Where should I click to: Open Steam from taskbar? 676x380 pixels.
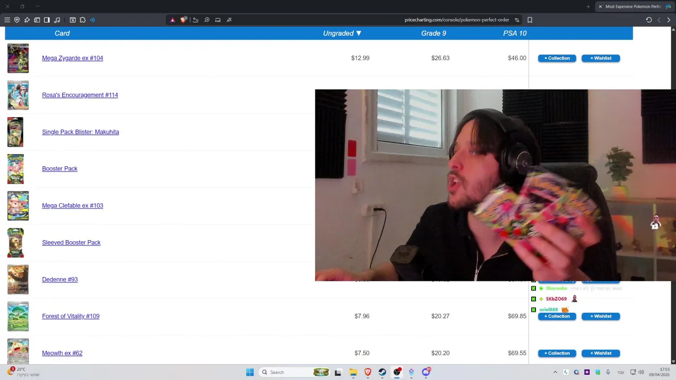click(x=382, y=372)
